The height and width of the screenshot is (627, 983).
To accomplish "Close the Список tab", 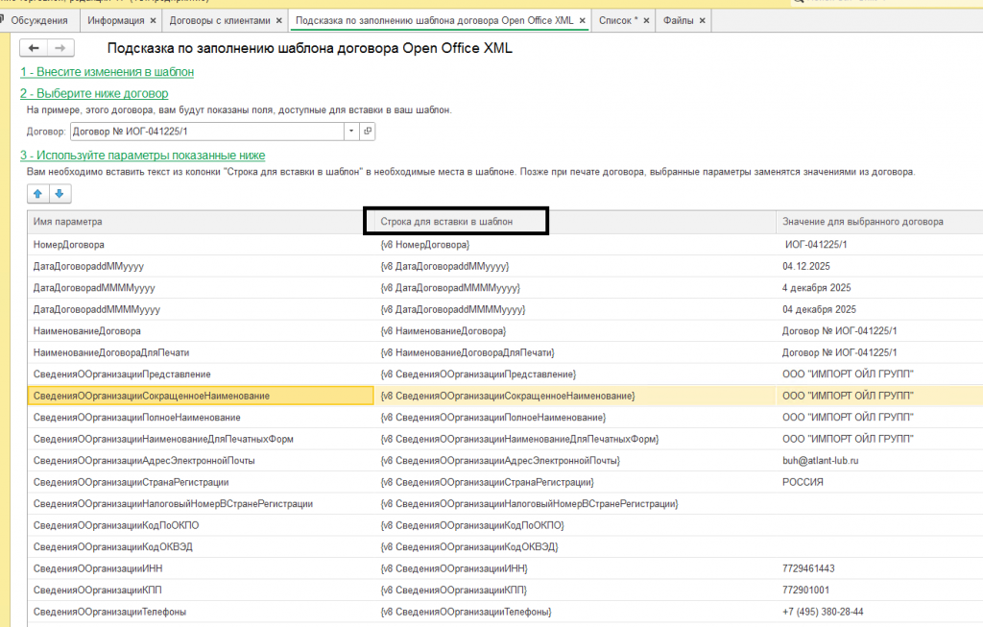I will 645,20.
